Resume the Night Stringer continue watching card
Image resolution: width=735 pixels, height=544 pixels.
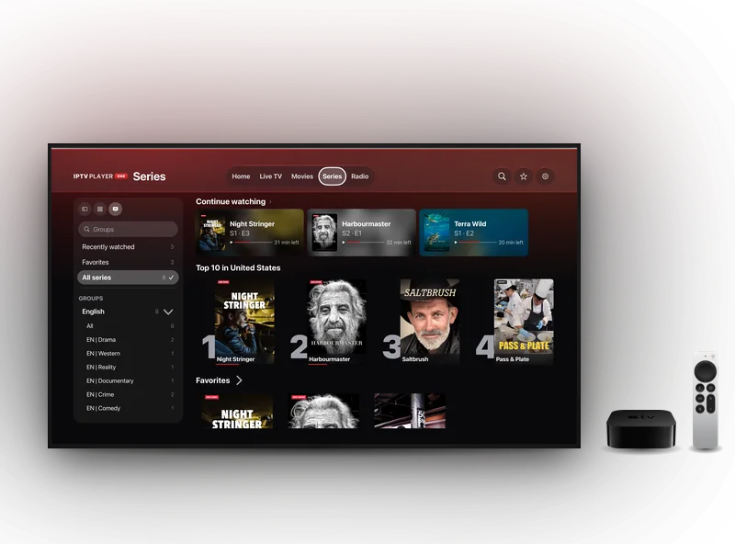coord(250,232)
